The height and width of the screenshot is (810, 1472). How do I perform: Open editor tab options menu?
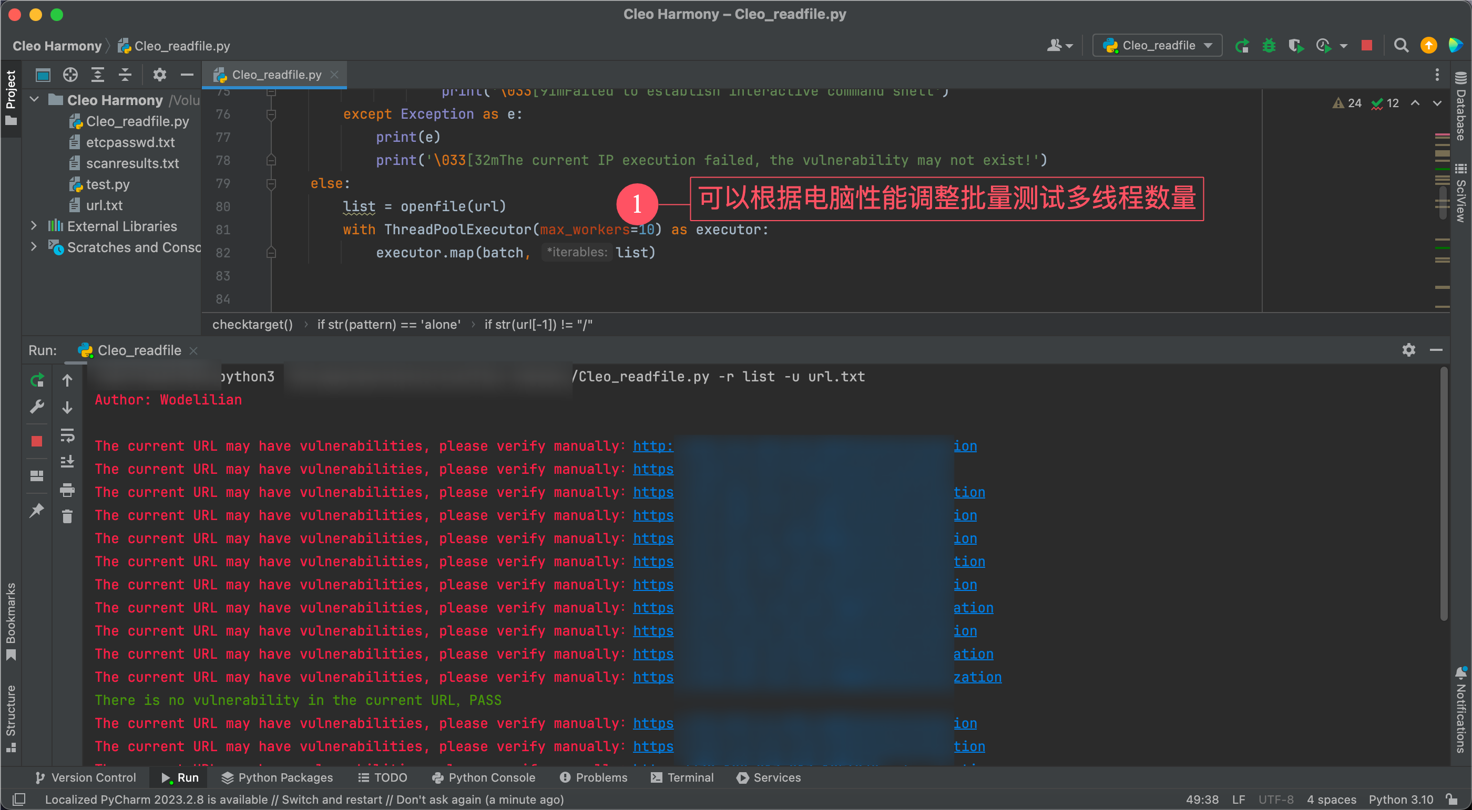[x=1437, y=75]
